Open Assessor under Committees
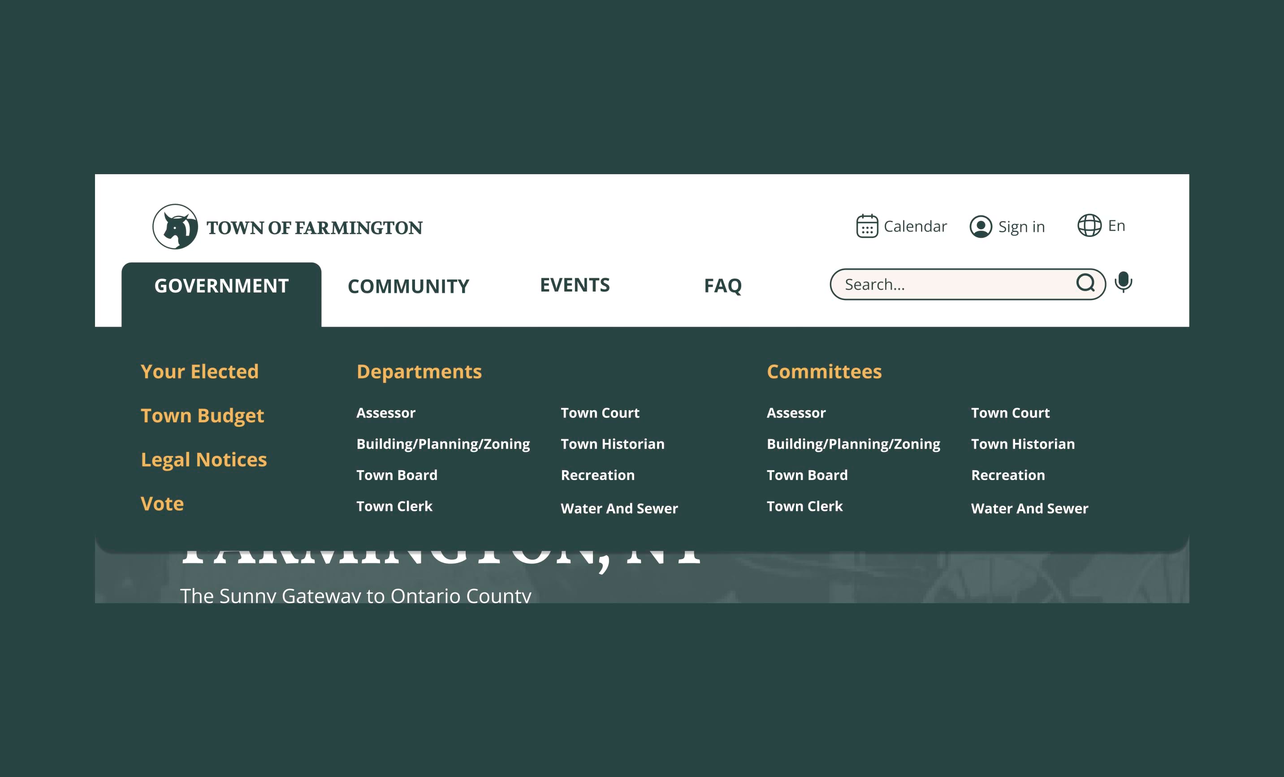The height and width of the screenshot is (777, 1284). (x=796, y=413)
